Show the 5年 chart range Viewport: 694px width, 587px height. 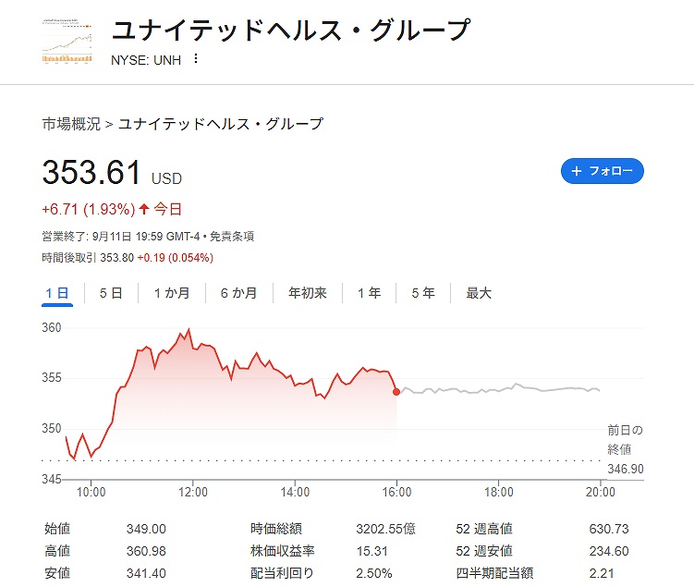point(423,293)
